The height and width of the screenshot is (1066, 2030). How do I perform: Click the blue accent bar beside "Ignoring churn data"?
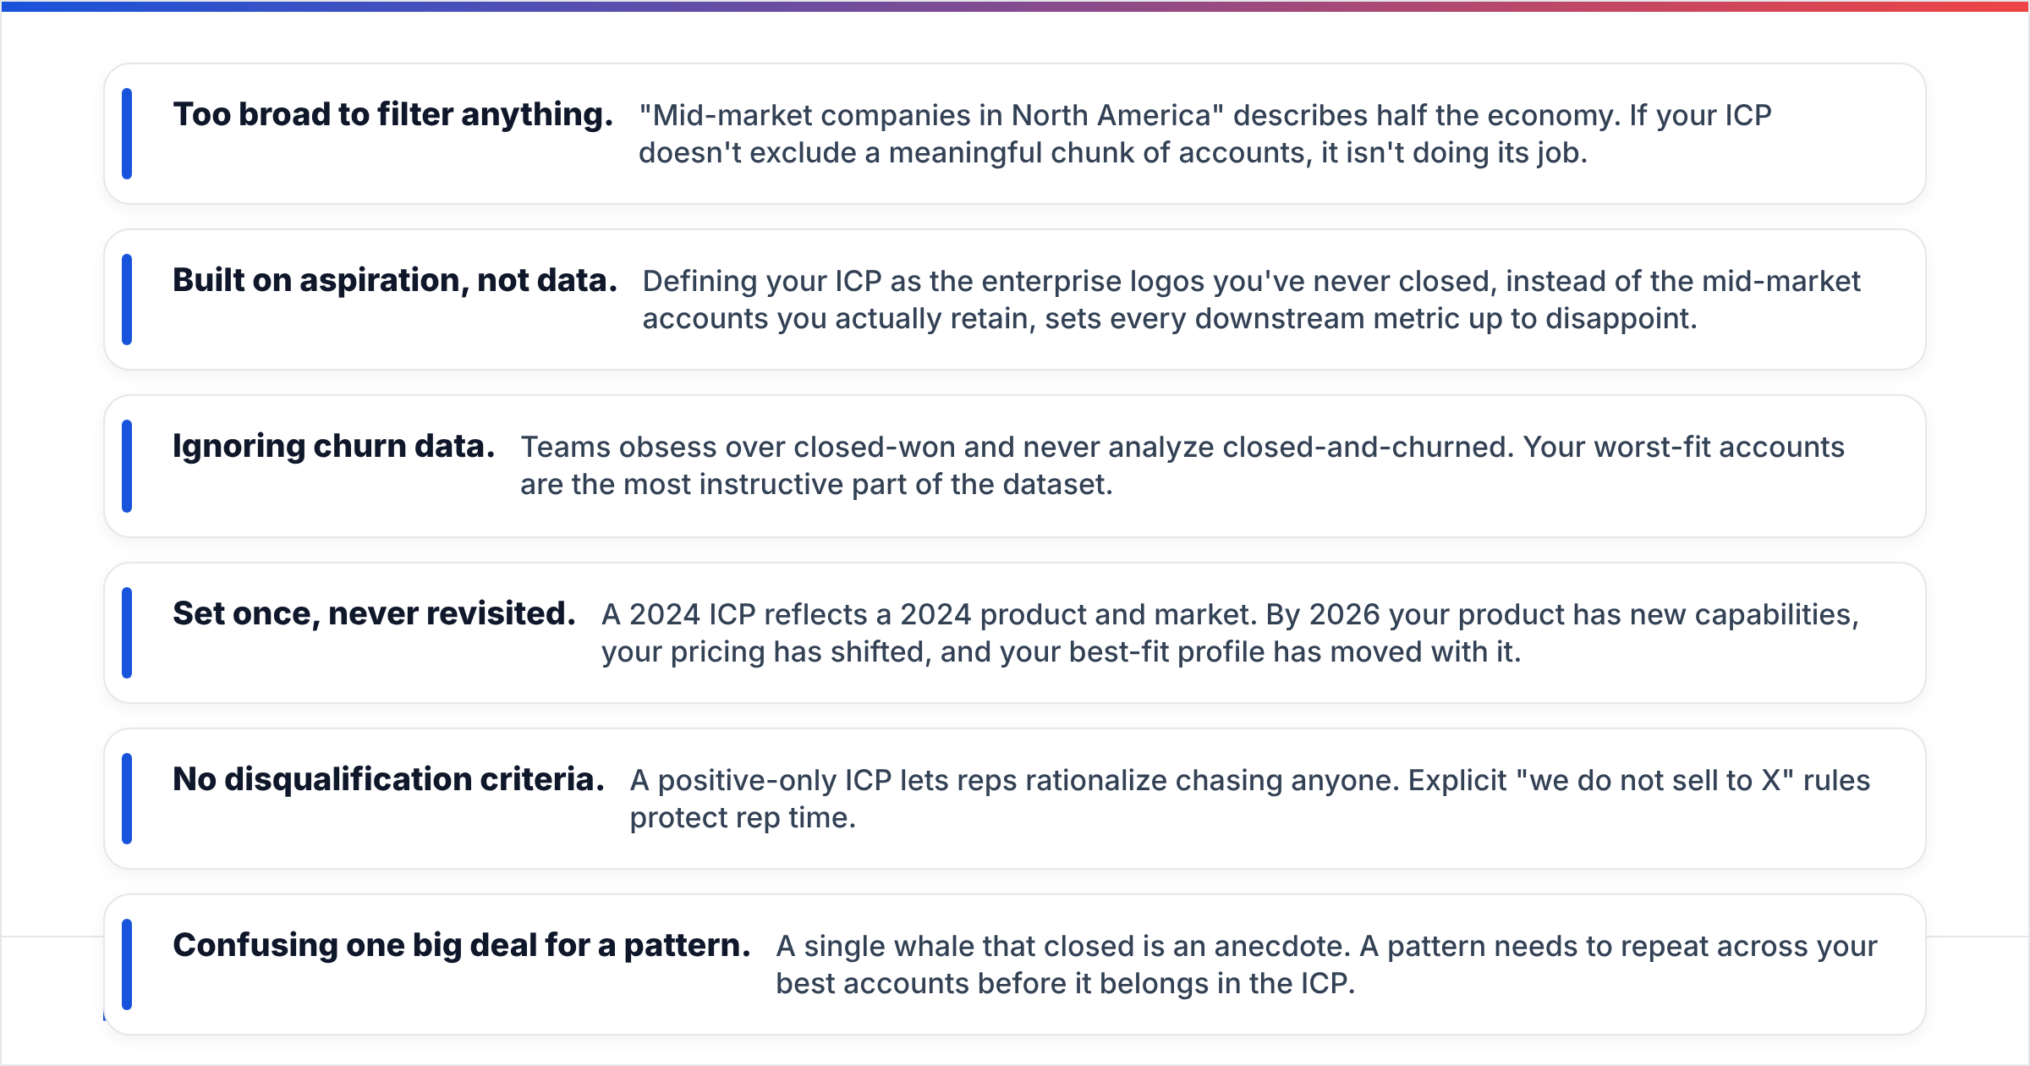(x=127, y=466)
